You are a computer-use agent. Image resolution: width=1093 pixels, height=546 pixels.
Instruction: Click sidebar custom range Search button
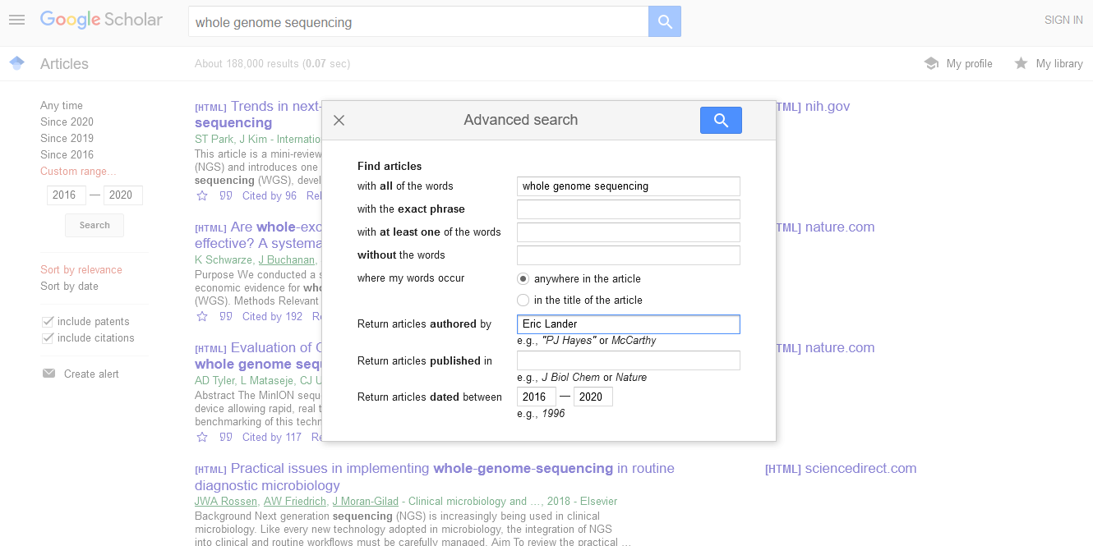click(95, 225)
